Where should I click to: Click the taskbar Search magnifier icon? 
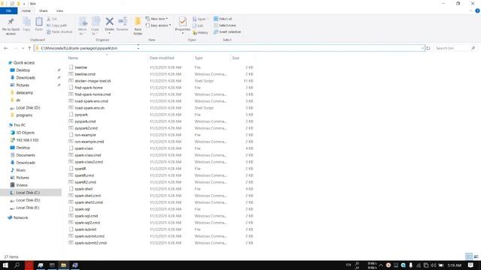click(17, 265)
